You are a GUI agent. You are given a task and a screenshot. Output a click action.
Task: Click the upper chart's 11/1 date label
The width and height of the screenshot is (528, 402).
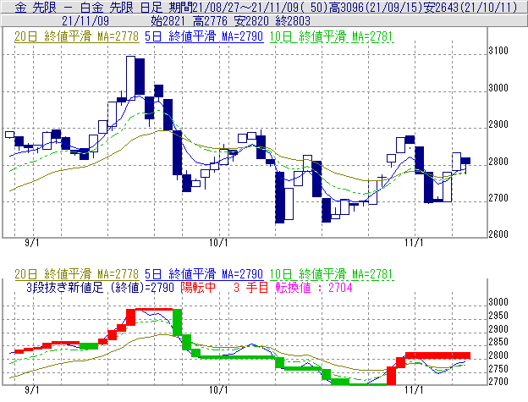pos(414,243)
